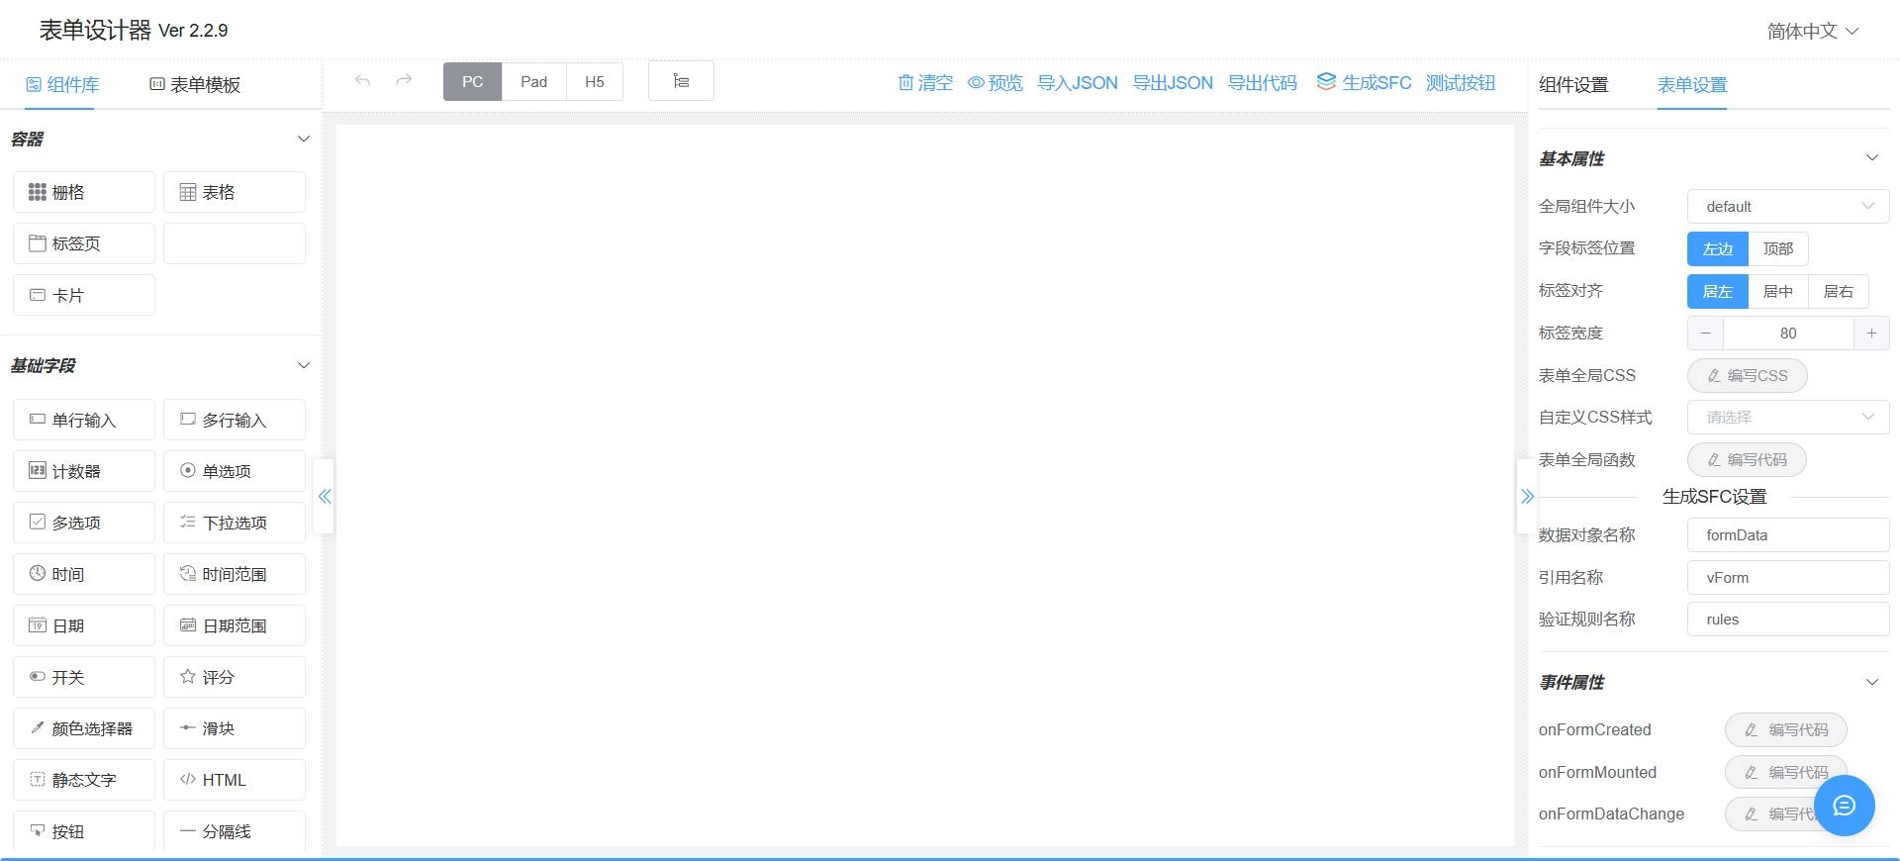Click the 预览 eye preview button

click(996, 83)
